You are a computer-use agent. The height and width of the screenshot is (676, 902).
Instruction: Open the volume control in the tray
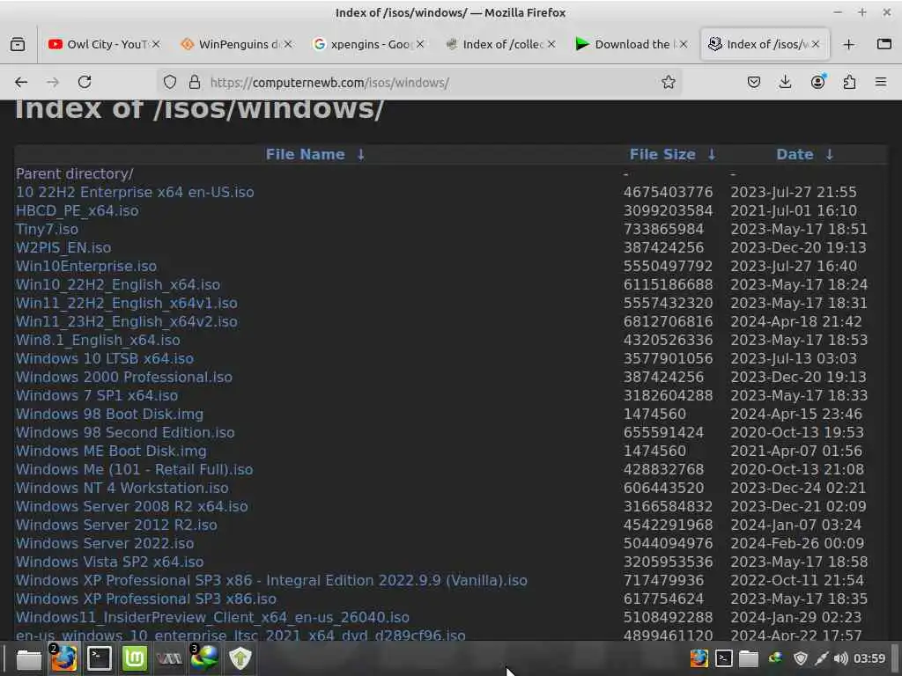click(840, 658)
